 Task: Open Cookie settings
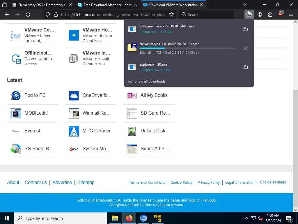273,182
